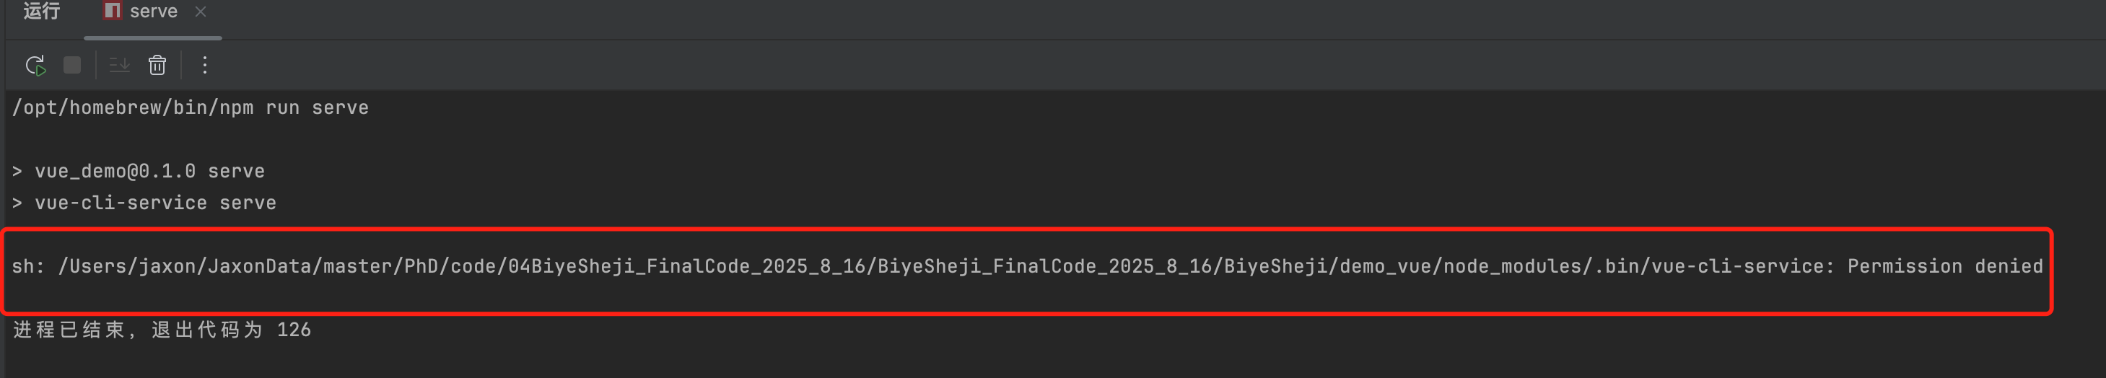Image resolution: width=2106 pixels, height=378 pixels.
Task: Click /Users/jaxon/JaxonData at path start
Action: 184,266
